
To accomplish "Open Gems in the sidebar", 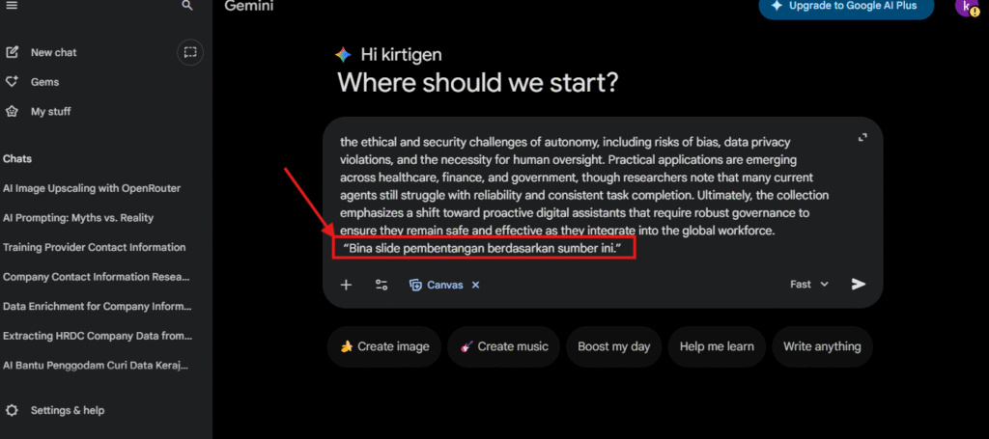I will click(44, 82).
